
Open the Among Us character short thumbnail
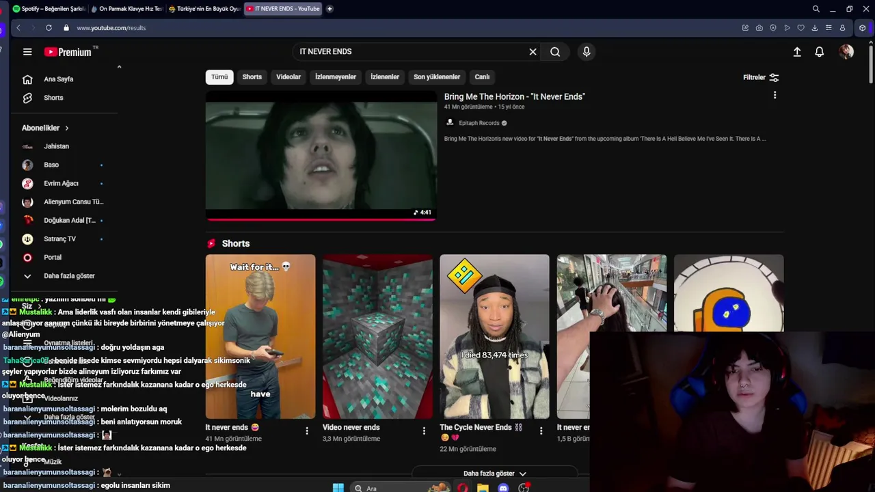pos(729,294)
